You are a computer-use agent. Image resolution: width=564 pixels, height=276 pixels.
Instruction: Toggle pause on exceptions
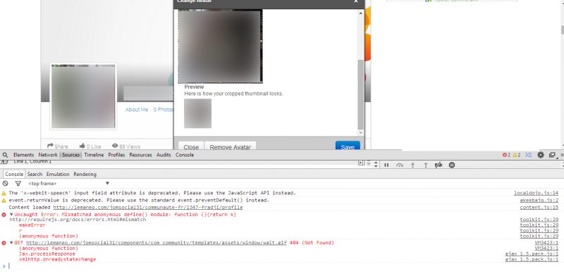pos(452,165)
